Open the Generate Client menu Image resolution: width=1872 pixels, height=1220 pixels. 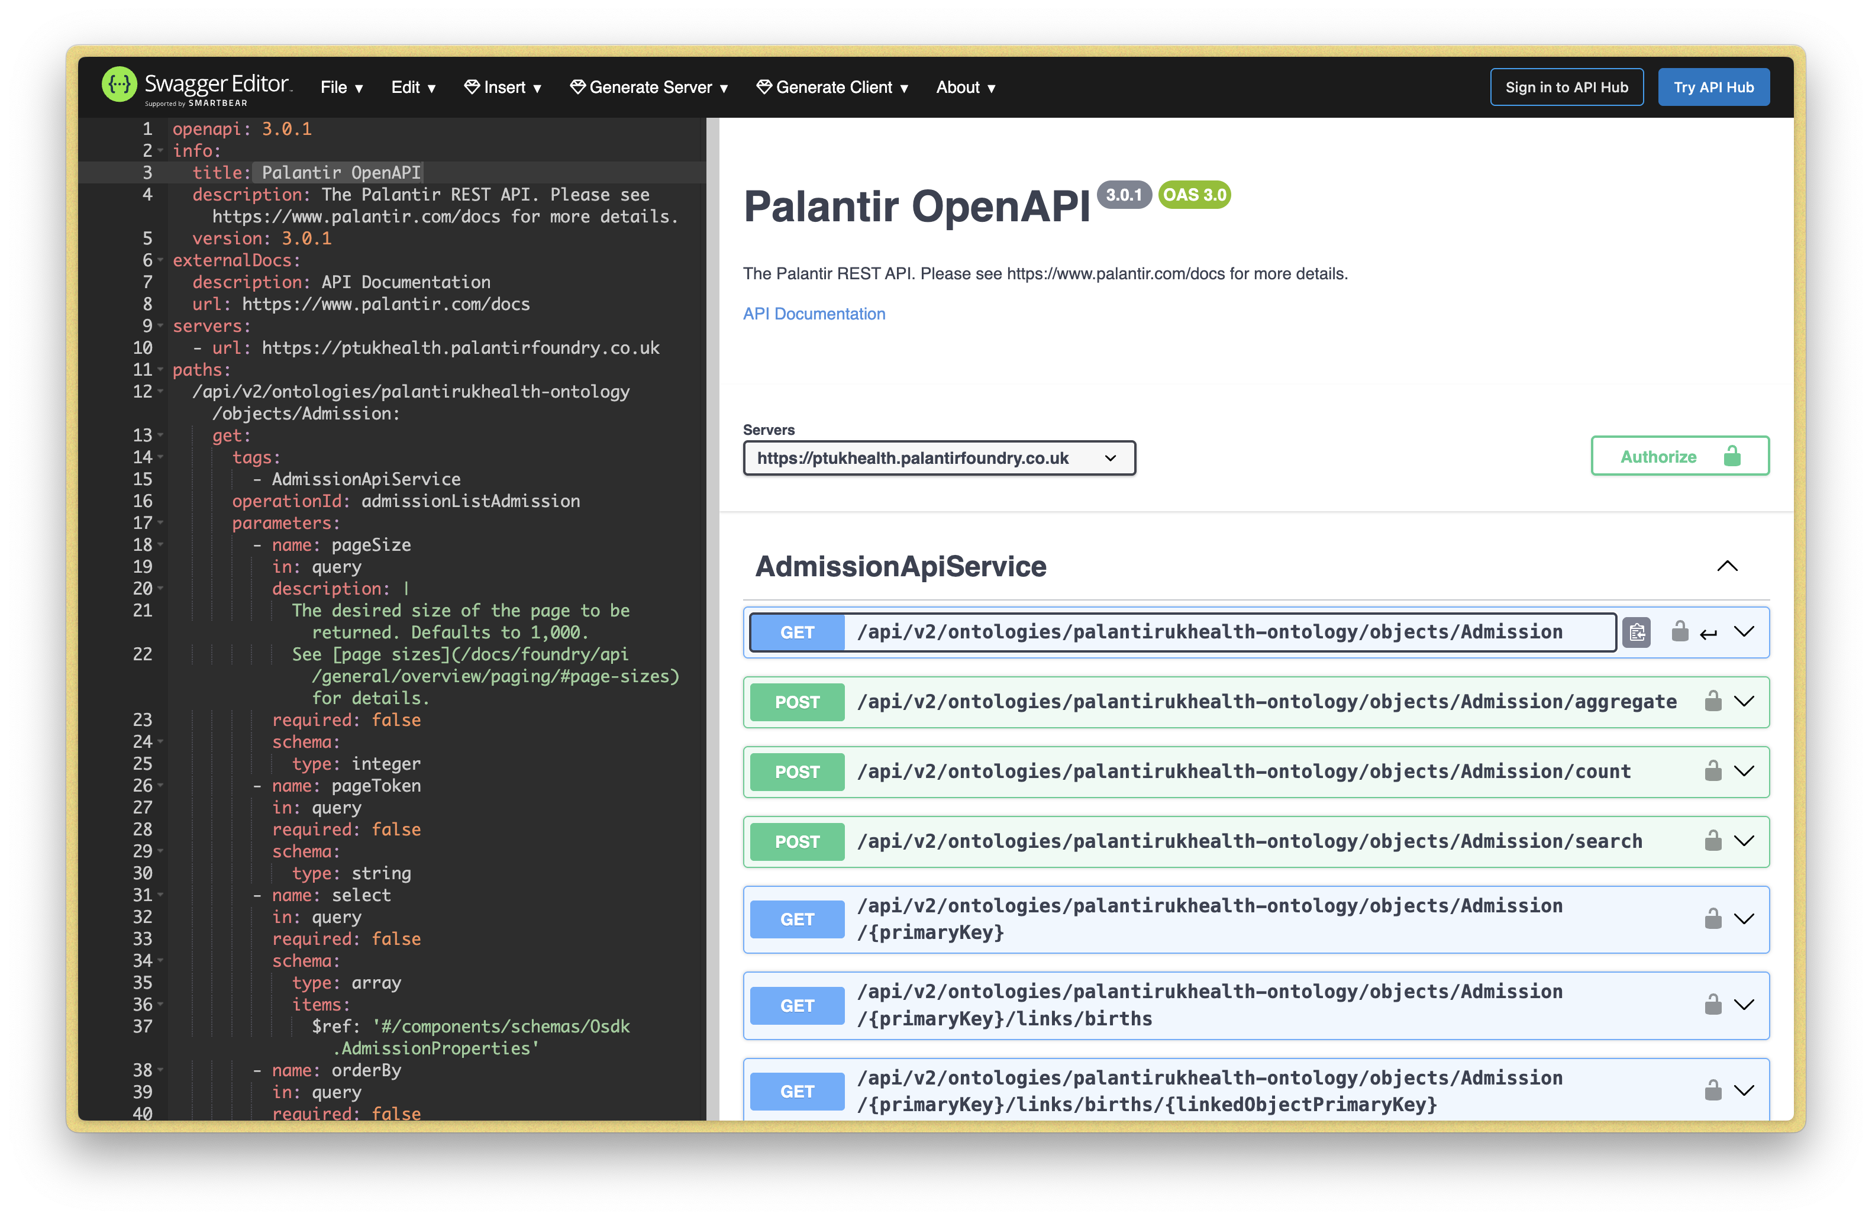click(832, 88)
